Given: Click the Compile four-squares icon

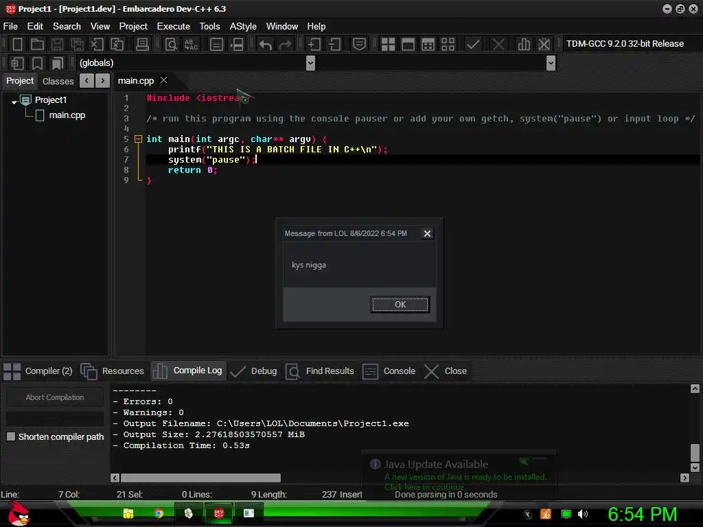Looking at the screenshot, I should (388, 44).
